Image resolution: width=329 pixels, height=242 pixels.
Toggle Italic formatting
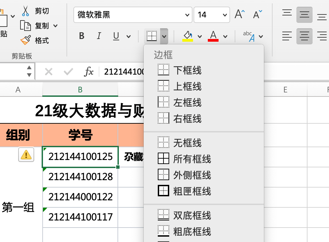99,36
